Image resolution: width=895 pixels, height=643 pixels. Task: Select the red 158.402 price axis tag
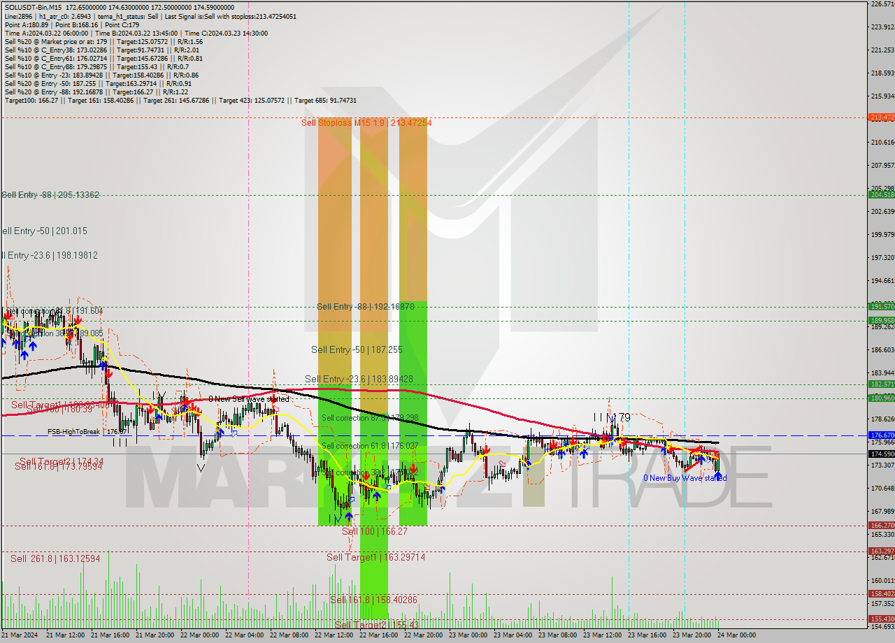881,594
